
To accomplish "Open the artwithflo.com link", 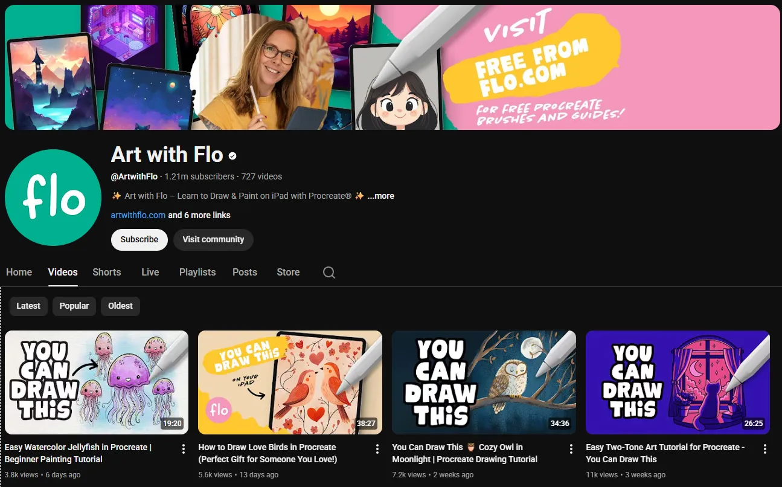I will point(138,215).
